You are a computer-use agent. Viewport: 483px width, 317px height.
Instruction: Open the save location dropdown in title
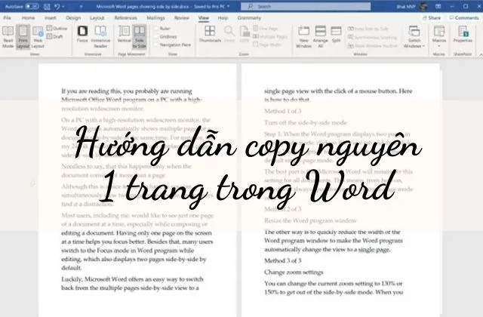coord(228,6)
